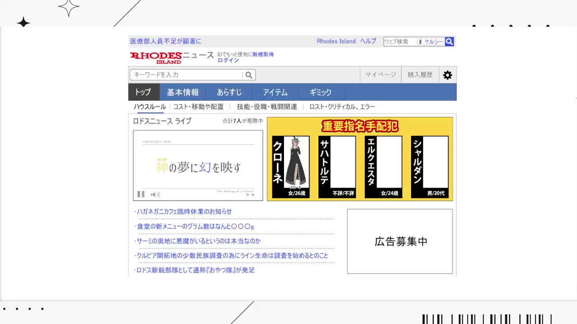
Task: Open ロスト・クリティカル、エラー submenu item
Action: coord(342,107)
